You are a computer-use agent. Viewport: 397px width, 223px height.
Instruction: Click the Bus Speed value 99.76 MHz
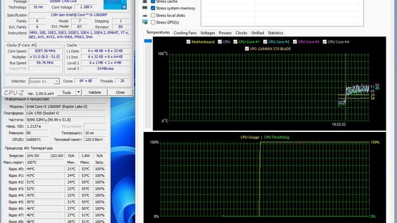tap(45, 63)
